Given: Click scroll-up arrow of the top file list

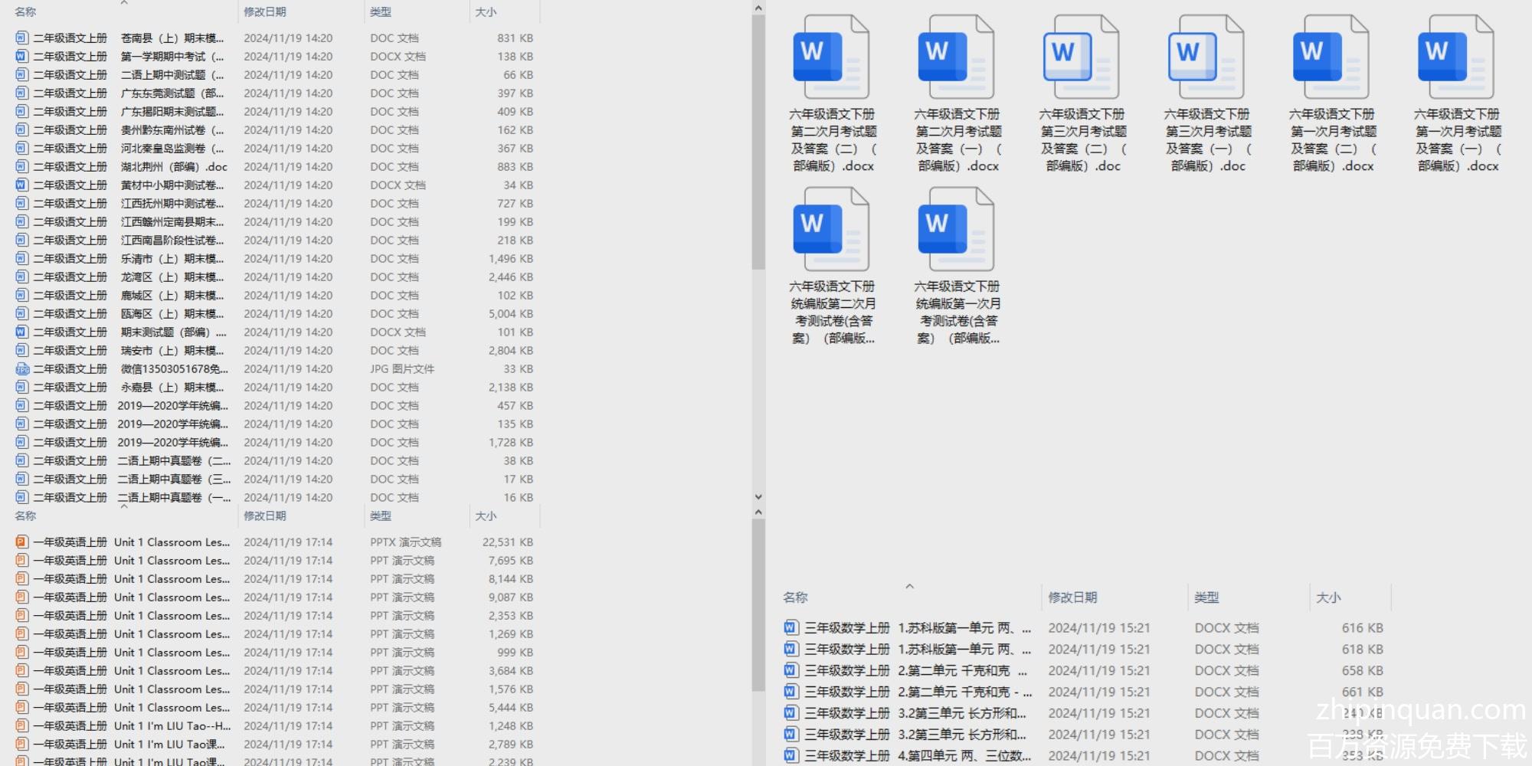Looking at the screenshot, I should tap(758, 8).
